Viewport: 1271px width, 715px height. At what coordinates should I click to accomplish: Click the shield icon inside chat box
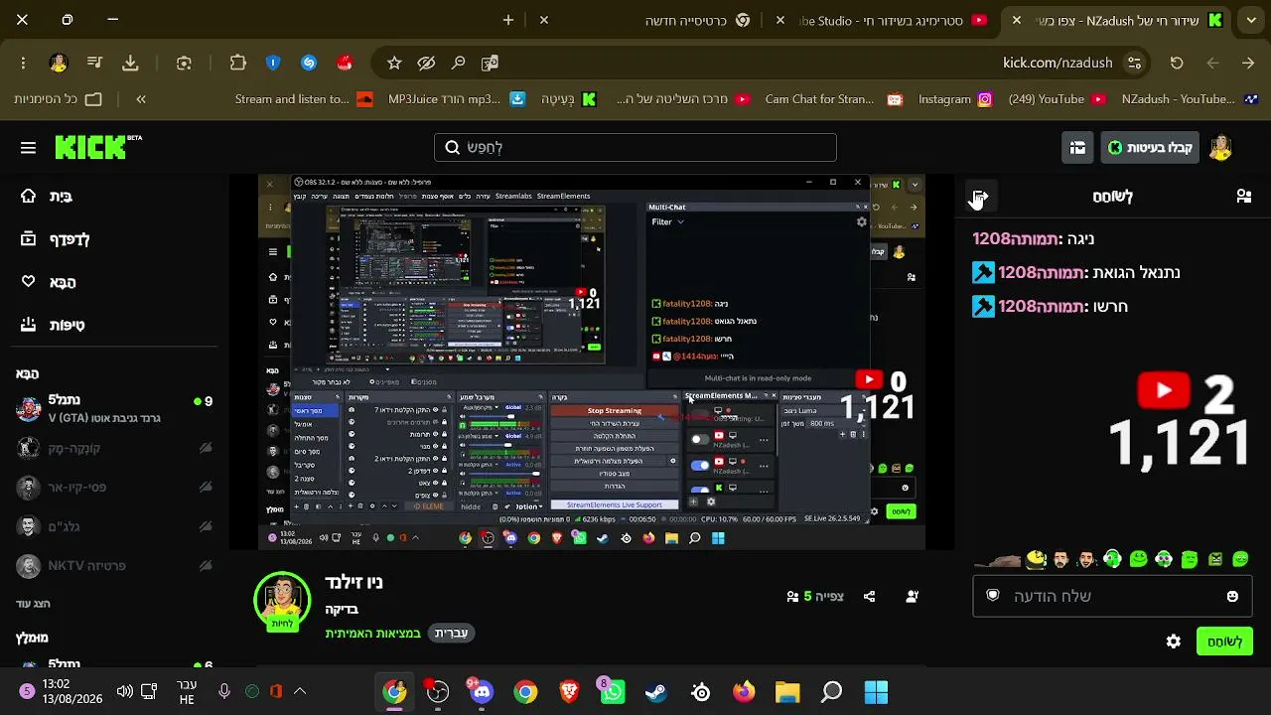coord(992,596)
